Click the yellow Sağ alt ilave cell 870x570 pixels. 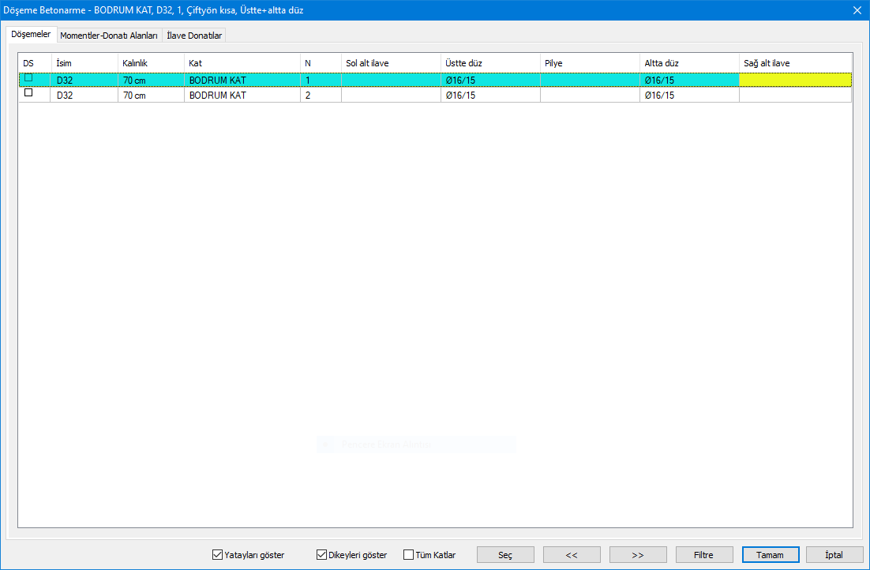pyautogui.click(x=795, y=80)
